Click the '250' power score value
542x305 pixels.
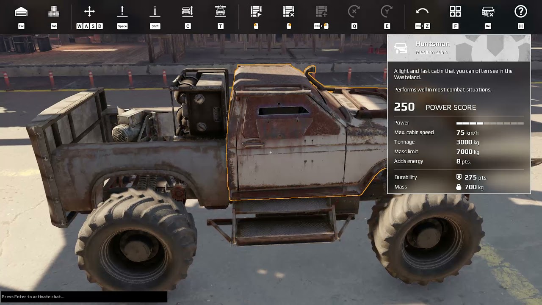coord(404,107)
